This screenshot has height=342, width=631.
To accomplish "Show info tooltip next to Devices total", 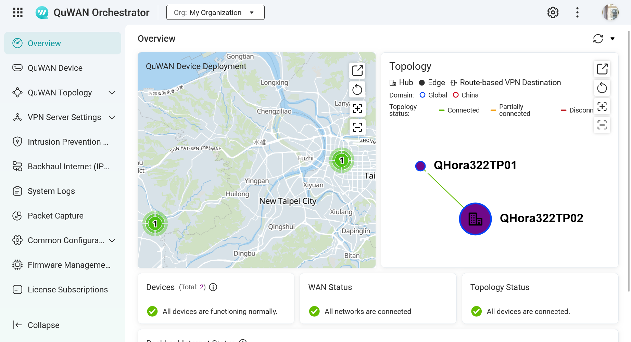I will tap(213, 287).
